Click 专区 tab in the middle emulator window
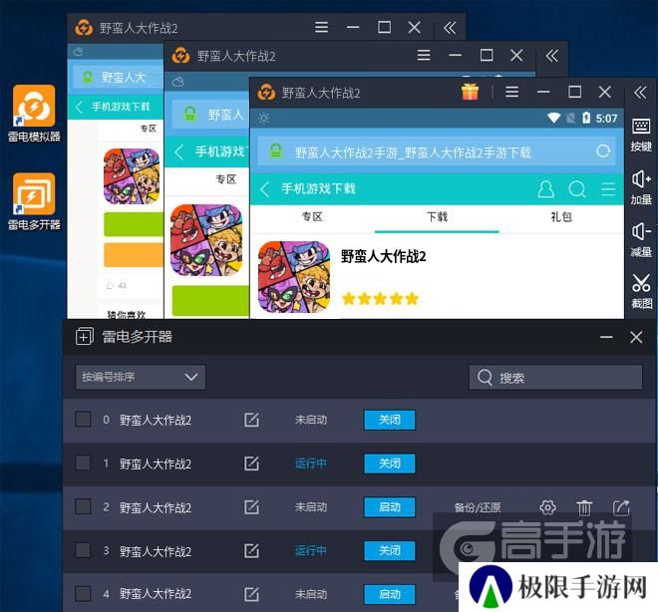The height and width of the screenshot is (612, 658). coord(225,179)
